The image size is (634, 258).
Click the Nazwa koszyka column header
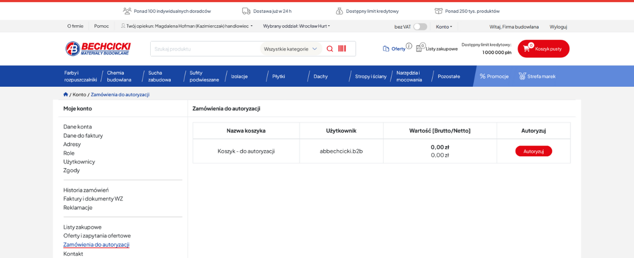pyautogui.click(x=246, y=131)
